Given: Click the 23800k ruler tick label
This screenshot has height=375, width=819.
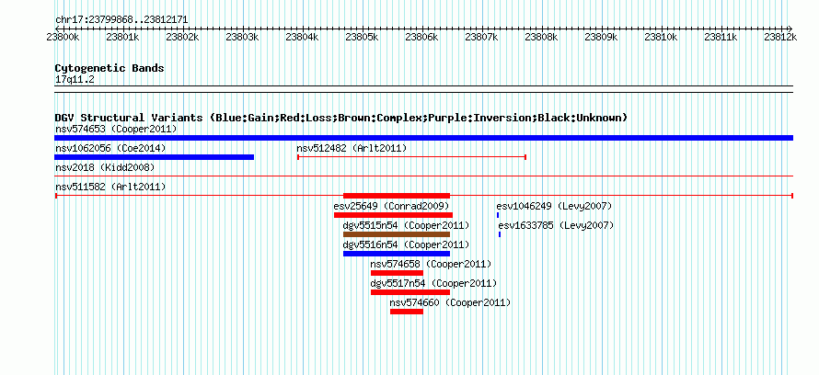Looking at the screenshot, I should [x=63, y=37].
